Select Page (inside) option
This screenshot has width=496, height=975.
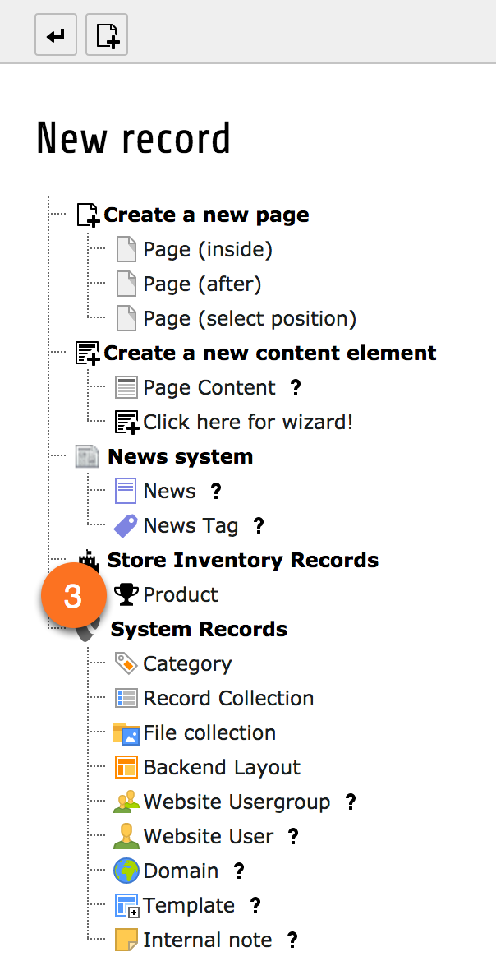click(x=207, y=250)
